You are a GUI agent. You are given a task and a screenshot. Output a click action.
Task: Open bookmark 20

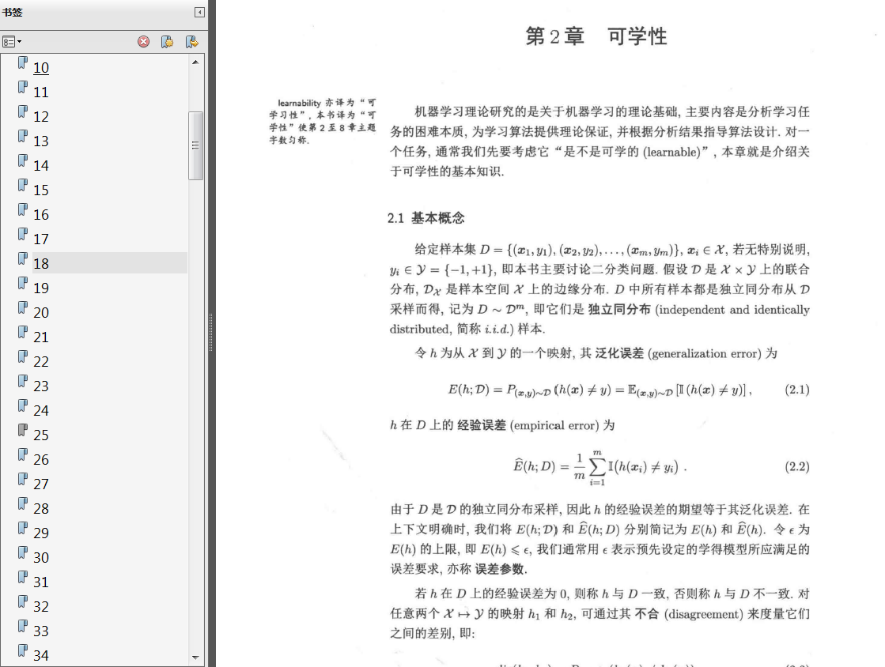click(40, 312)
